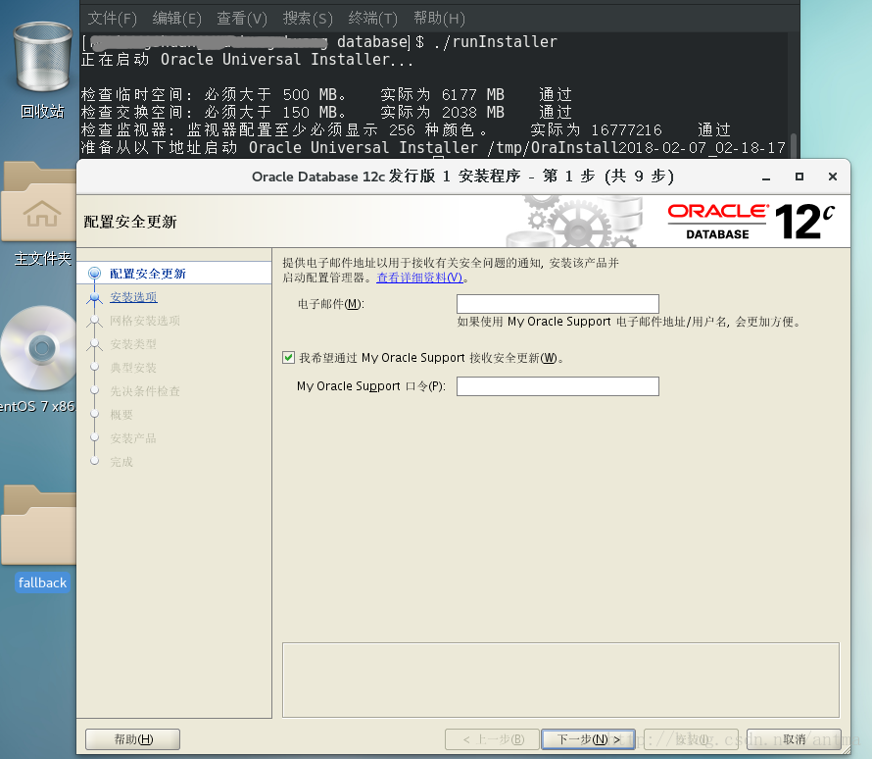Open the 查看详细资料(V) details link
The image size is (872, 759).
tap(419, 278)
